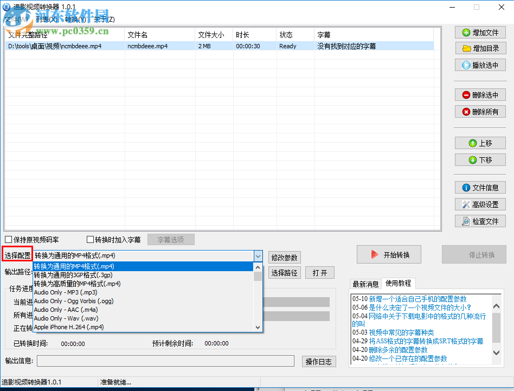Click the 文件名 column header
This screenshot has width=514, height=391.
(x=159, y=35)
